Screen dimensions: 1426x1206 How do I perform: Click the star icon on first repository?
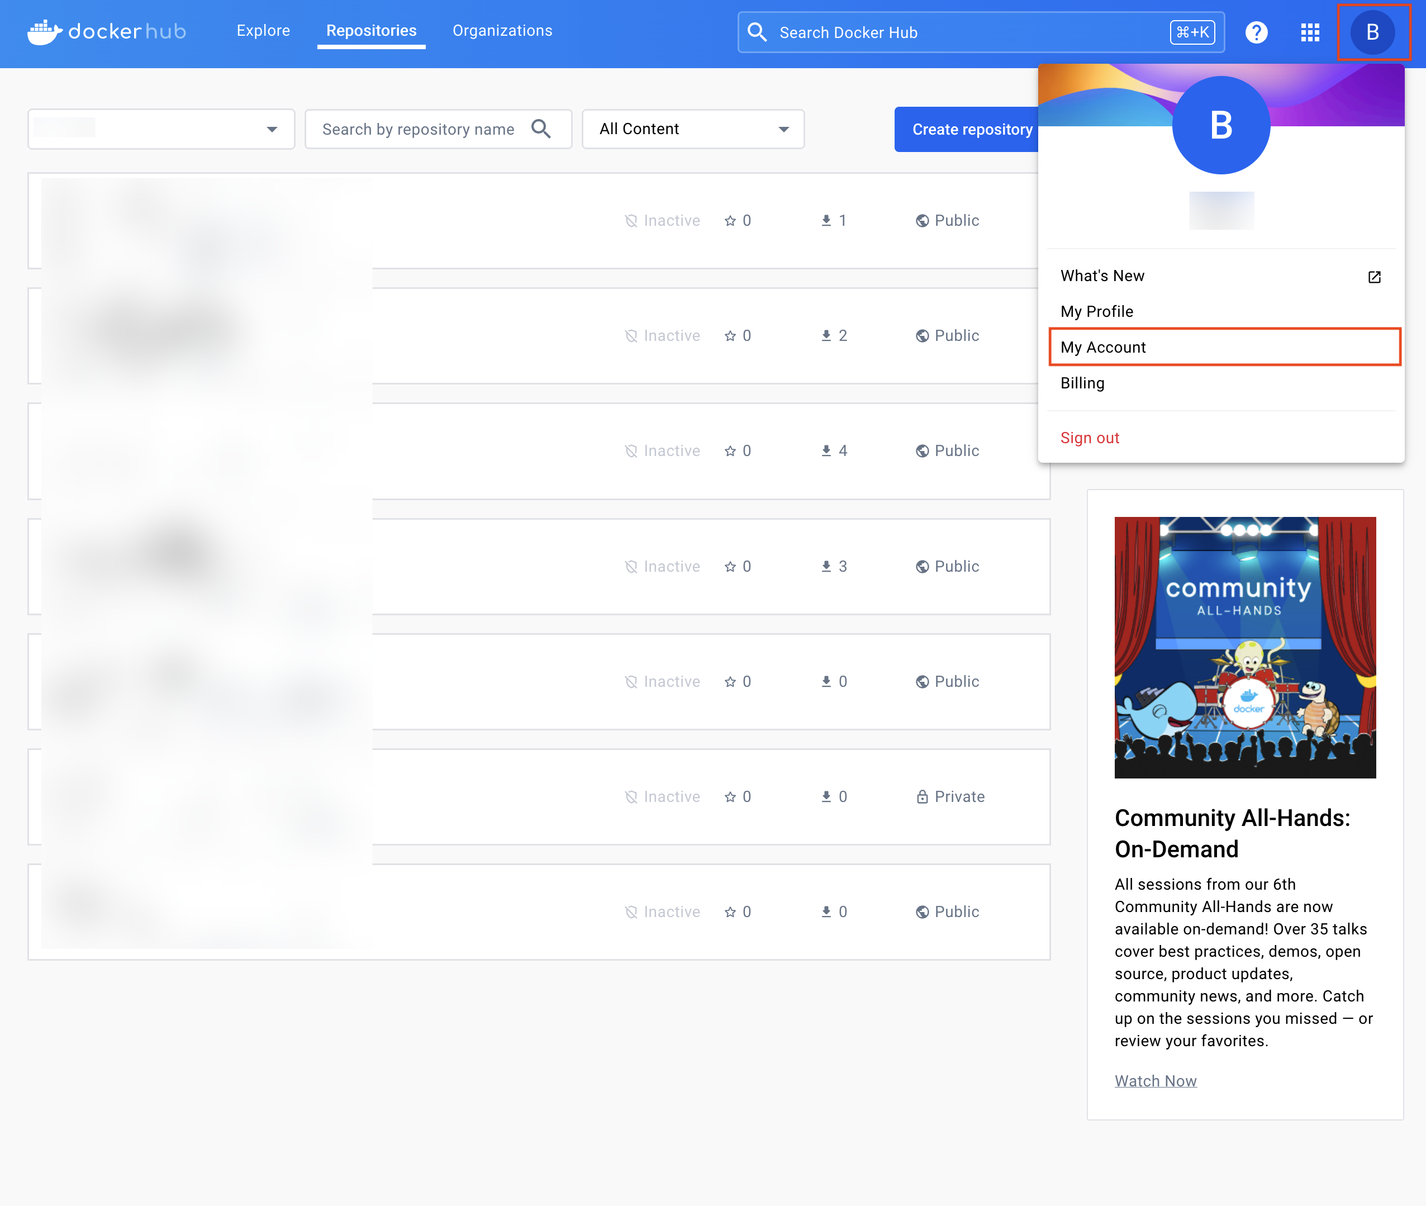(730, 221)
